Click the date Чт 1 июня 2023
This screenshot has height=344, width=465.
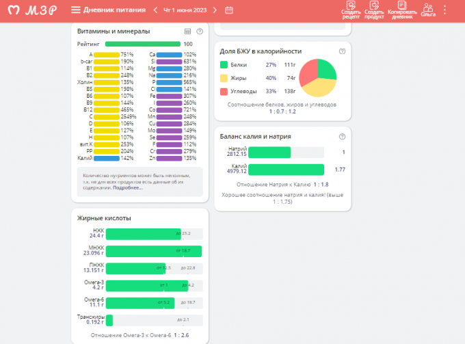pyautogui.click(x=185, y=10)
